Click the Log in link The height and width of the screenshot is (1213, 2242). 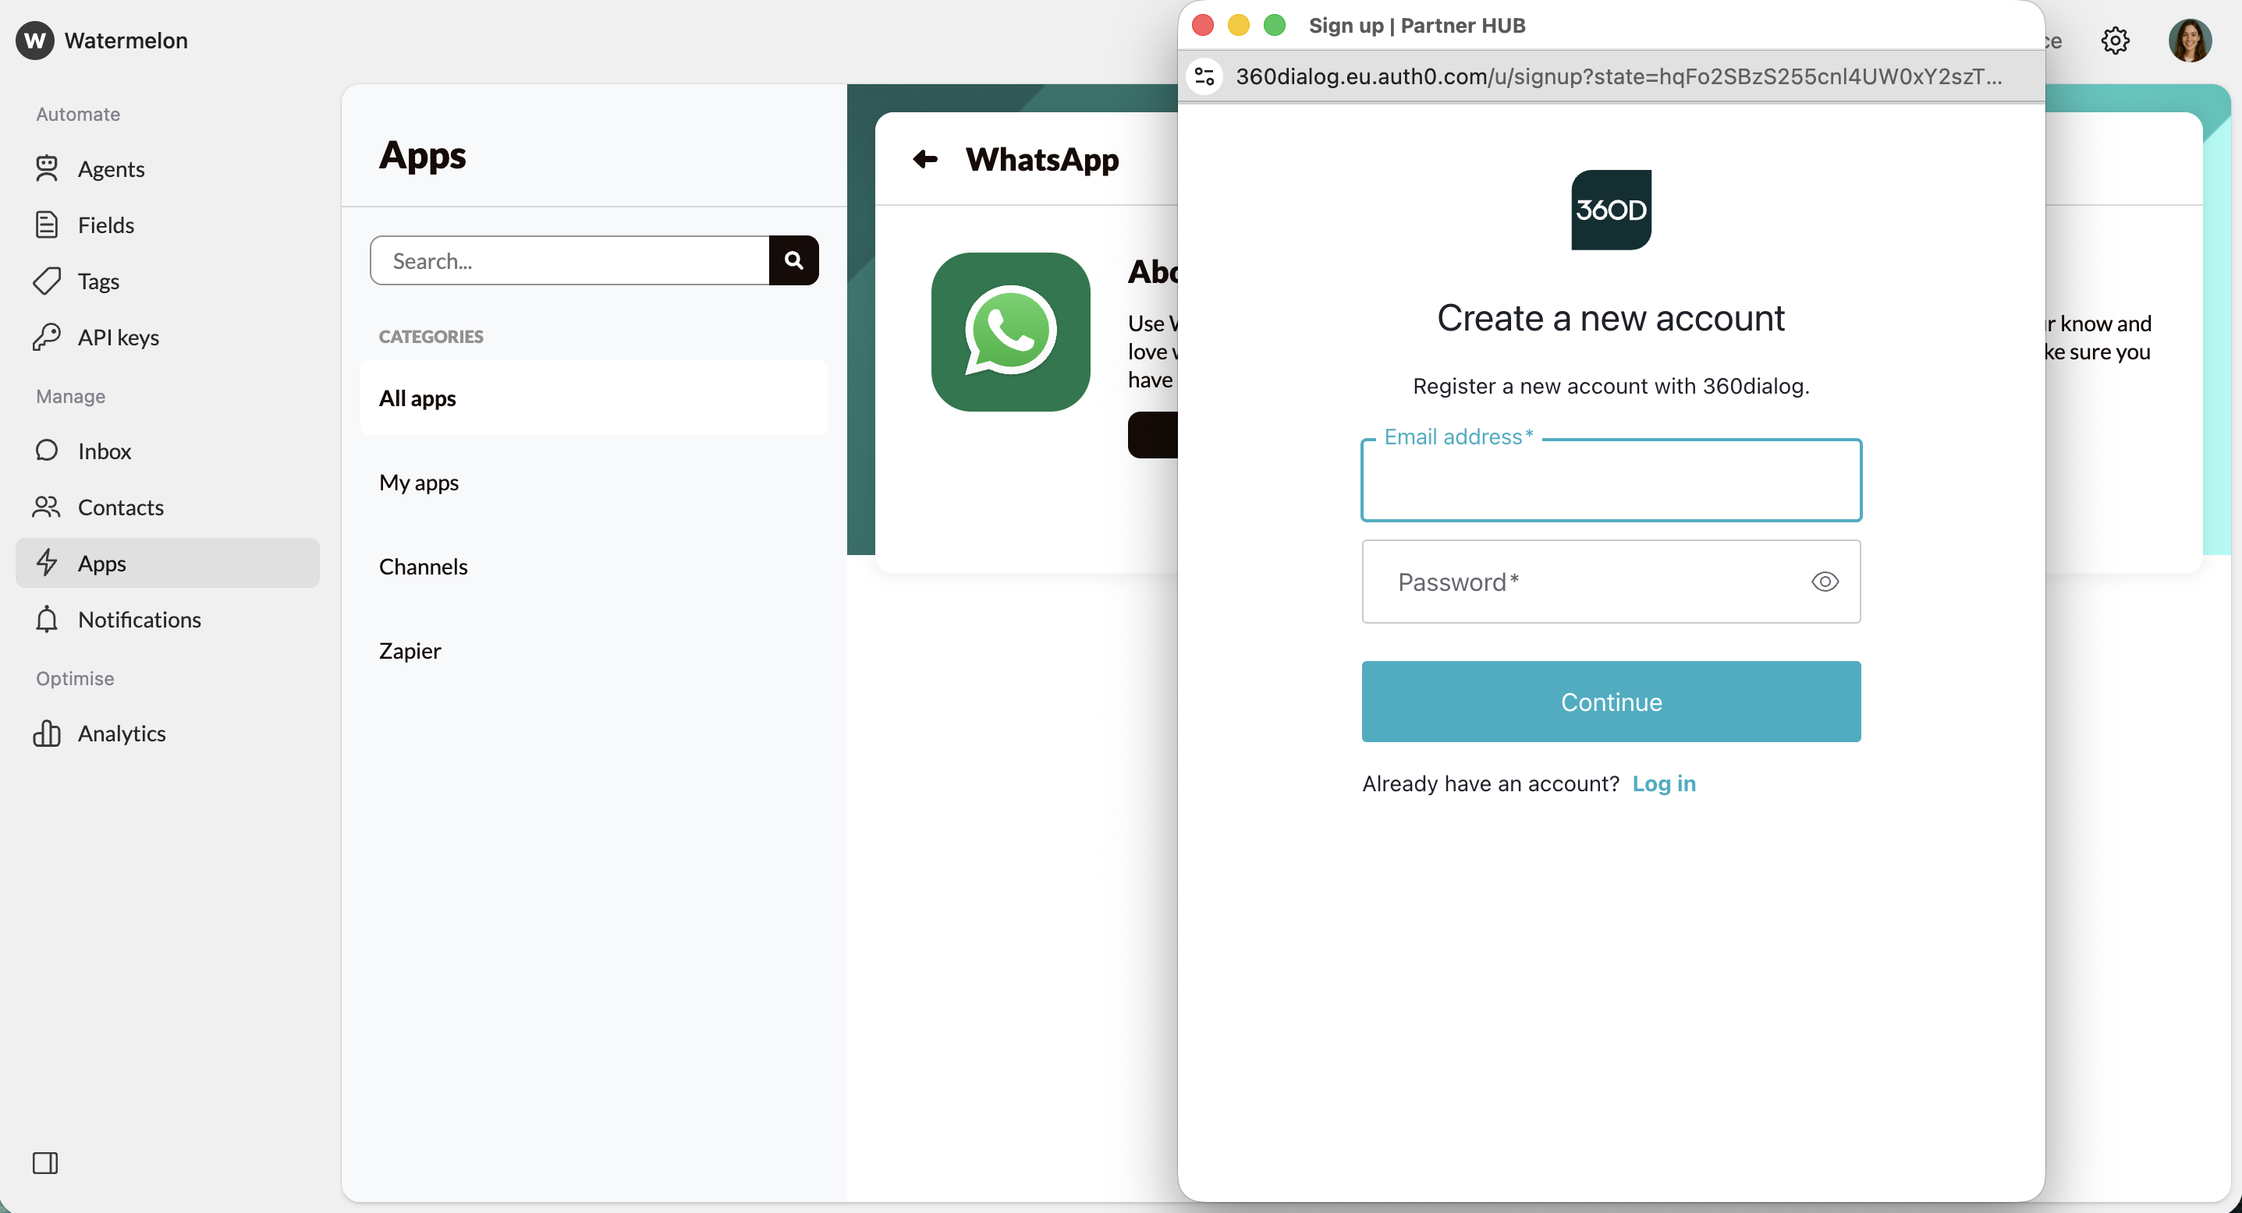(x=1664, y=783)
